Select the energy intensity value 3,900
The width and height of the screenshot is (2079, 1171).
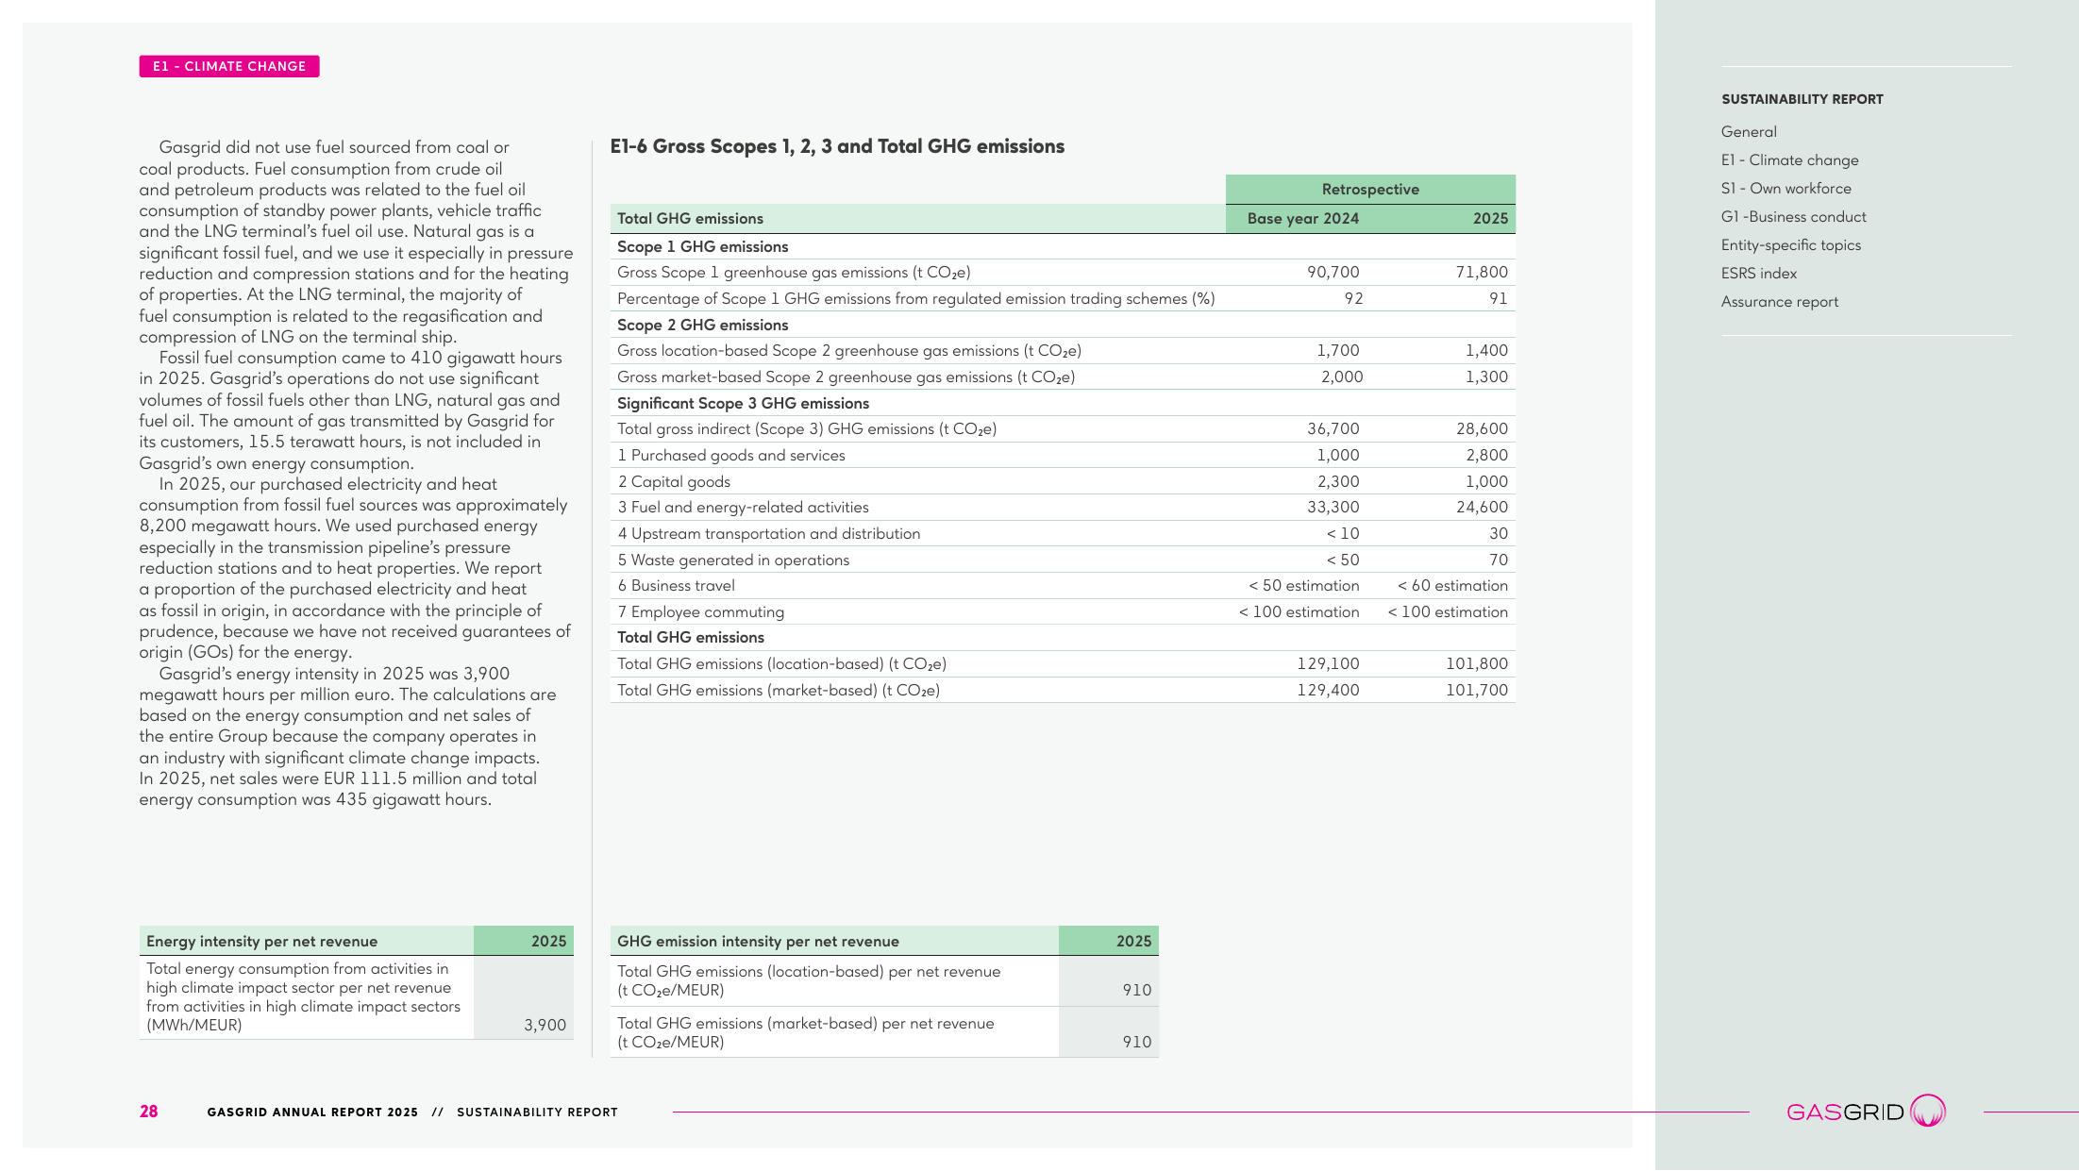(x=545, y=1025)
